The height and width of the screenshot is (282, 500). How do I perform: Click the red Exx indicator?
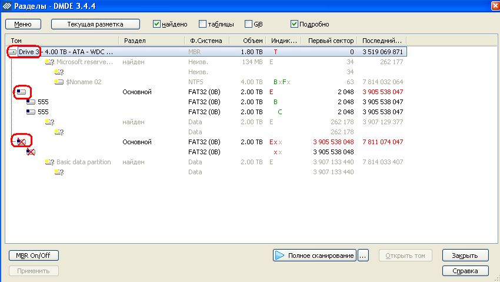[275, 142]
